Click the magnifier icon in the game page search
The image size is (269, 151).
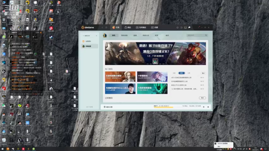coord(206,35)
